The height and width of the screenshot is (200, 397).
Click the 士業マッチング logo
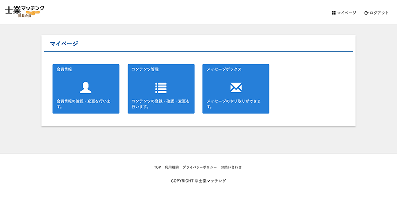[24, 11]
